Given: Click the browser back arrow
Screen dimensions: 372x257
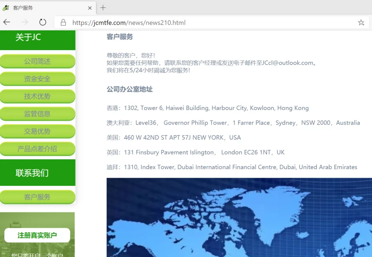Looking at the screenshot, I should click(6, 22).
